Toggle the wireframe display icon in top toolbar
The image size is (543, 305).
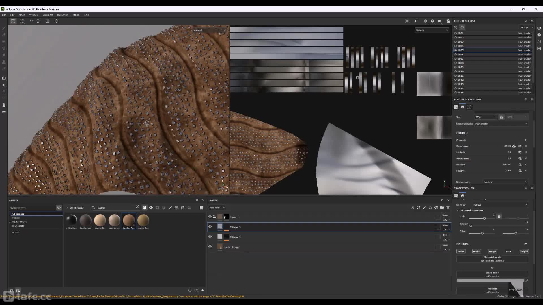(x=13, y=21)
